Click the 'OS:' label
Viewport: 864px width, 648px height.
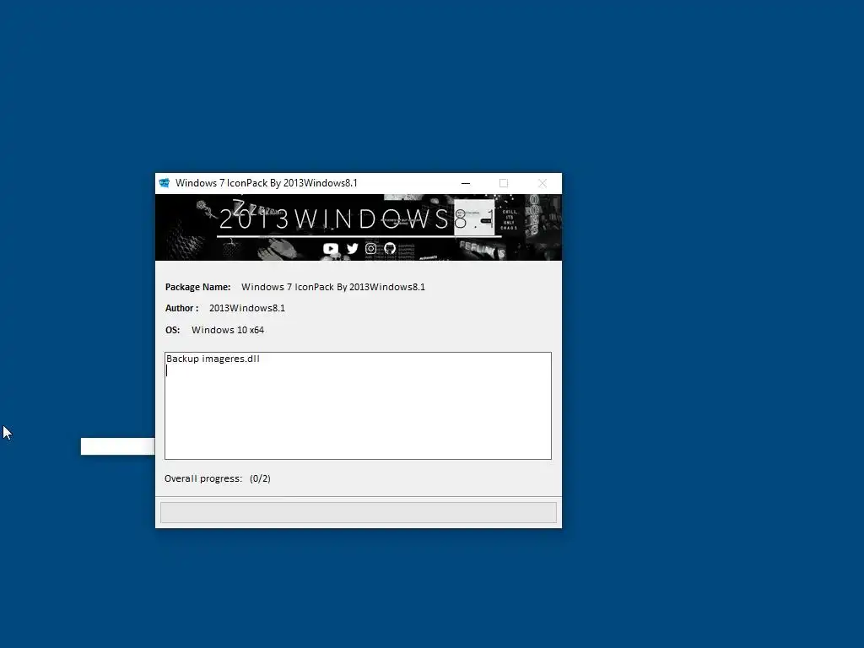(172, 330)
